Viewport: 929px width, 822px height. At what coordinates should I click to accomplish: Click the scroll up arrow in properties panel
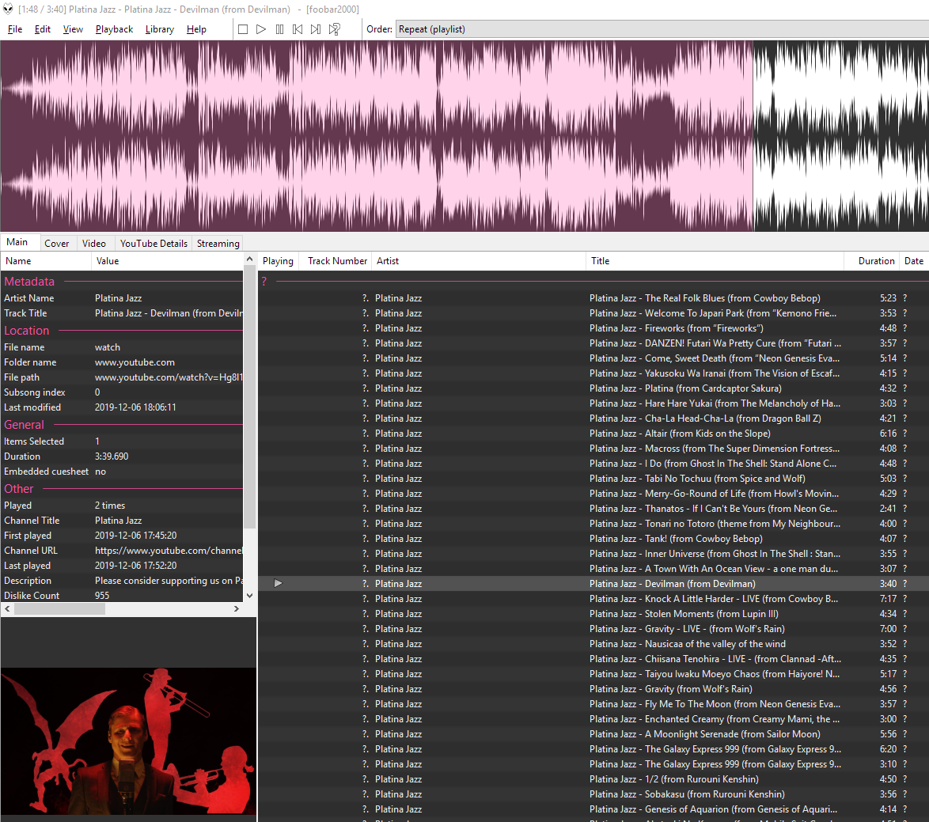click(x=249, y=259)
